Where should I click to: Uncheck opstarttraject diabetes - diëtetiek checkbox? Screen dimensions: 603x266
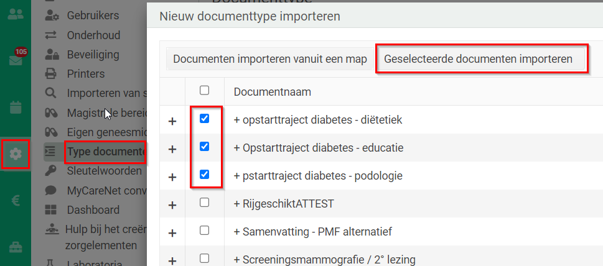[x=205, y=119]
